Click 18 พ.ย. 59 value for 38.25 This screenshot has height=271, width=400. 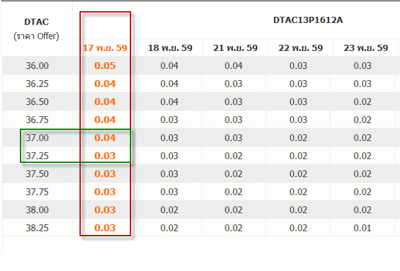point(170,228)
